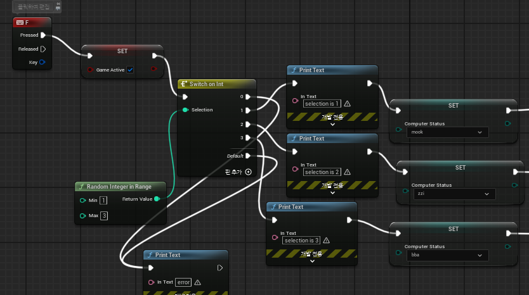
Task: Click the Game Active SET input exec pin
Action: click(89, 56)
